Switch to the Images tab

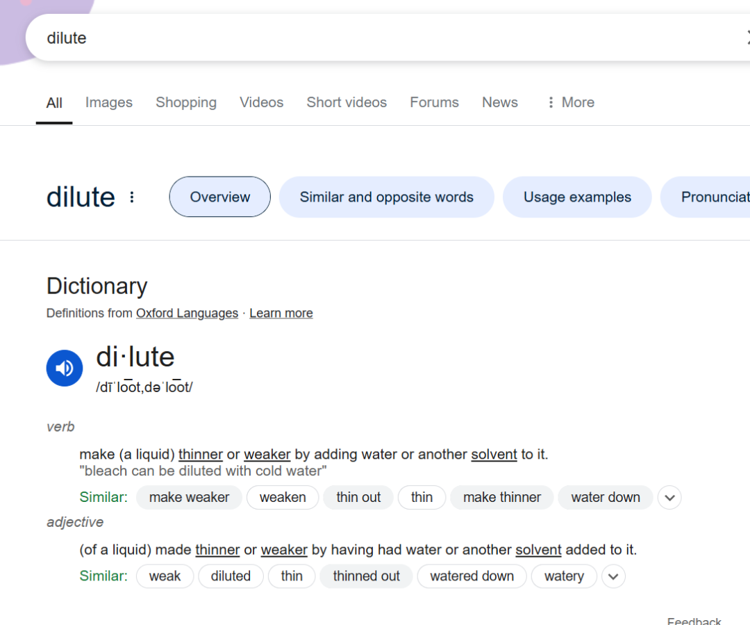pyautogui.click(x=109, y=102)
